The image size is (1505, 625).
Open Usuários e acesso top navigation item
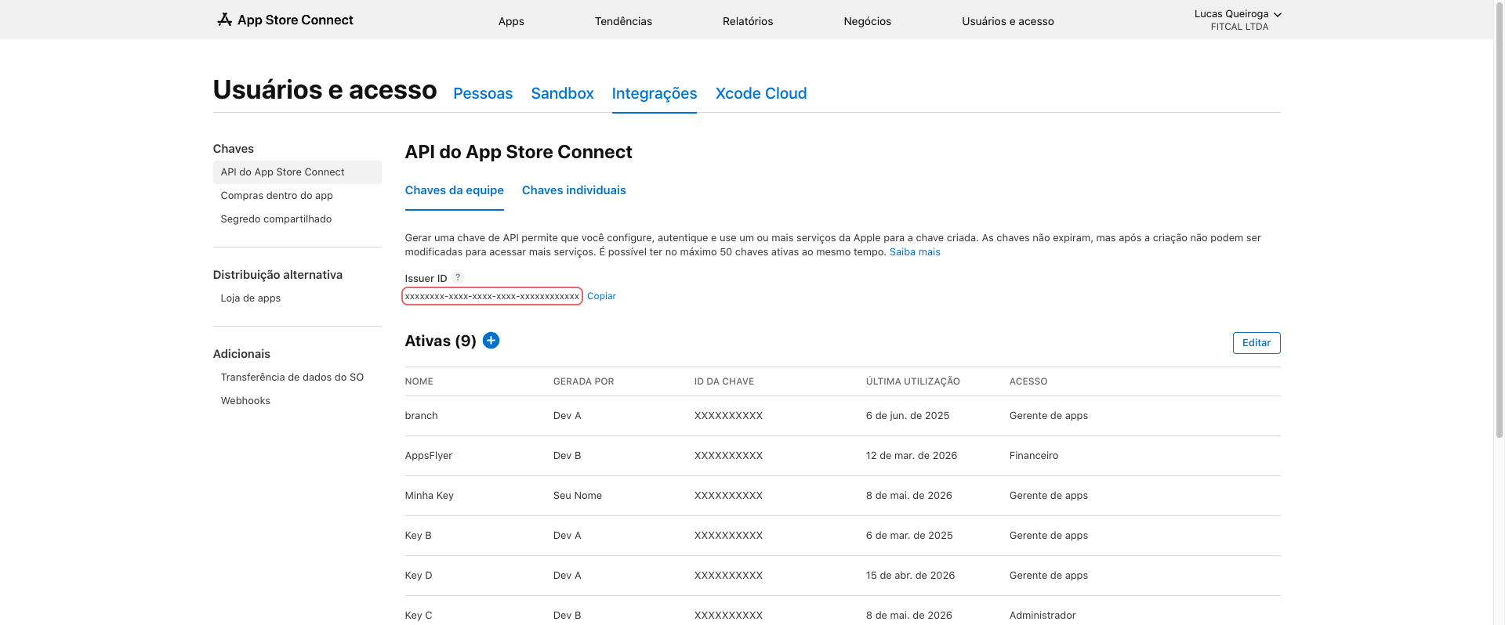point(1008,21)
